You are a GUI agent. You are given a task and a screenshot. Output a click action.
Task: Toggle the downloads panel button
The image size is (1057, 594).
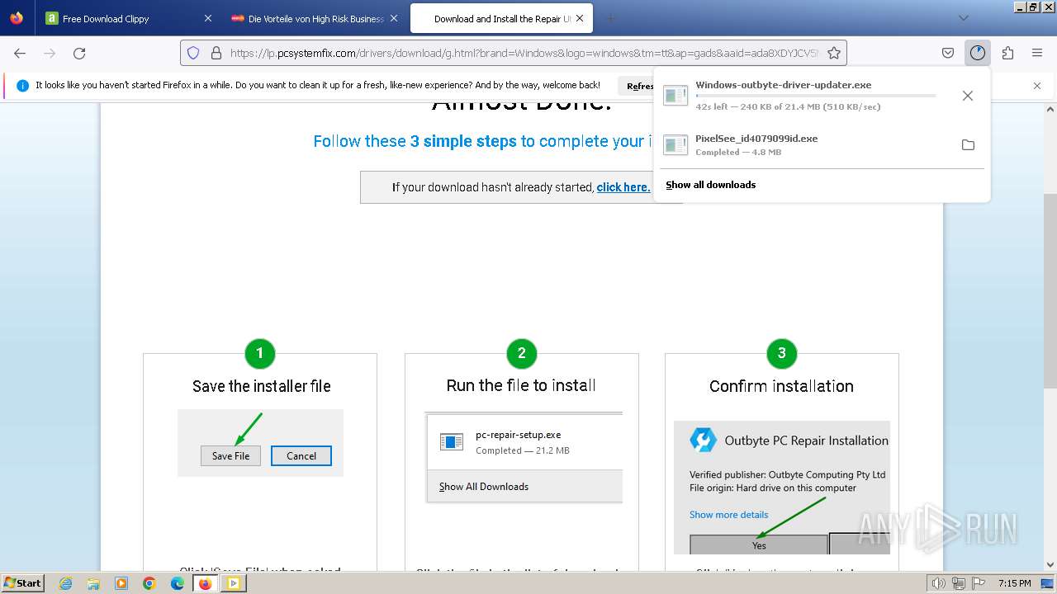click(x=978, y=53)
